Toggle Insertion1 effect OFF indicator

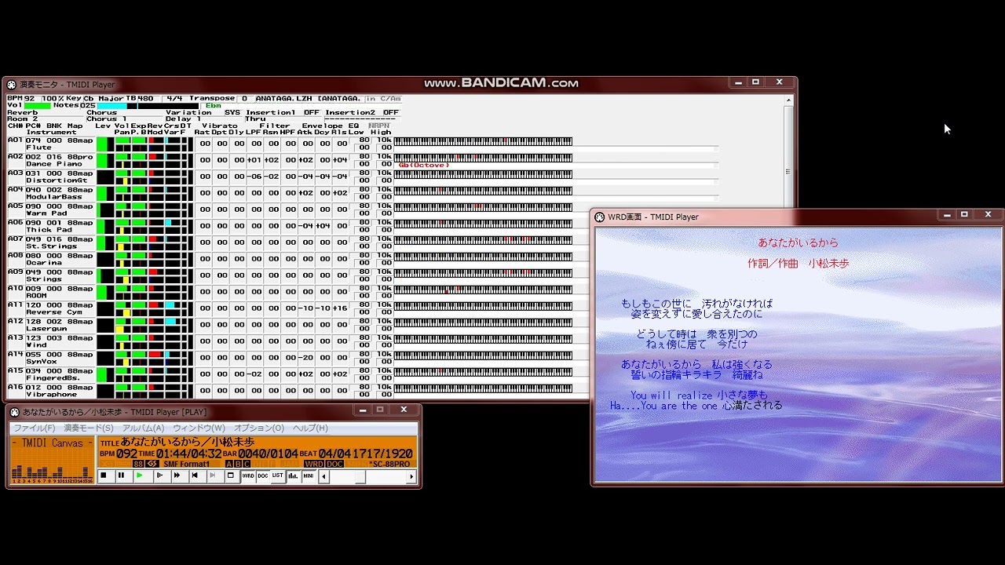click(312, 112)
